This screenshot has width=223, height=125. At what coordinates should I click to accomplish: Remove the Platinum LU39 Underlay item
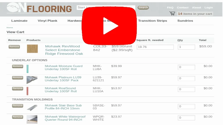[17, 77]
